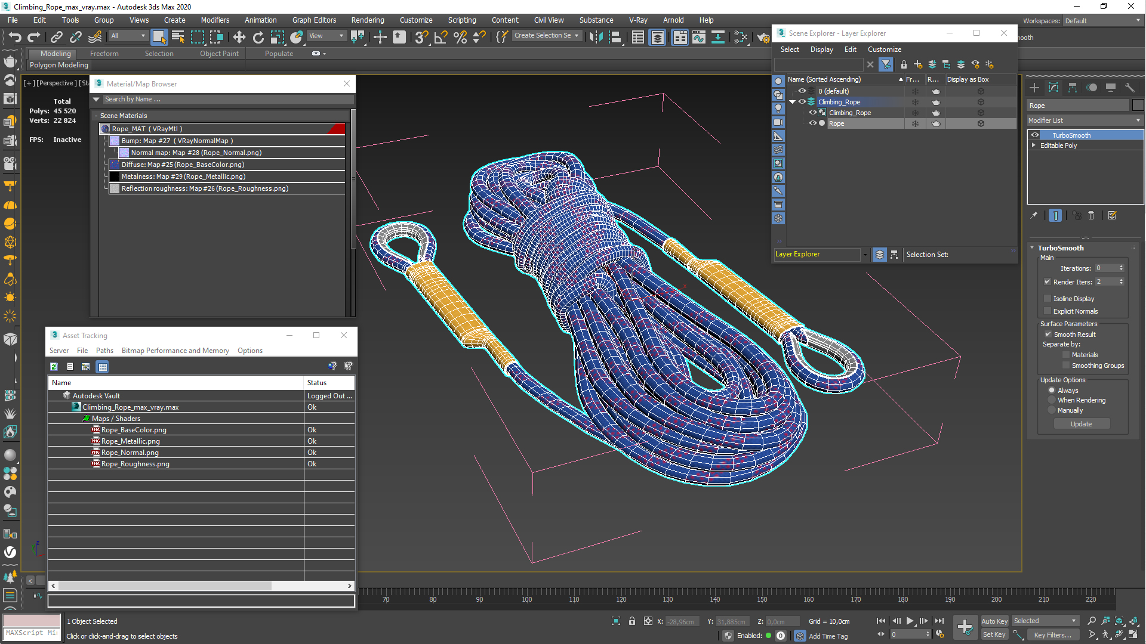Open the Workspaces Default dropdown
The image size is (1146, 644).
(x=1103, y=21)
